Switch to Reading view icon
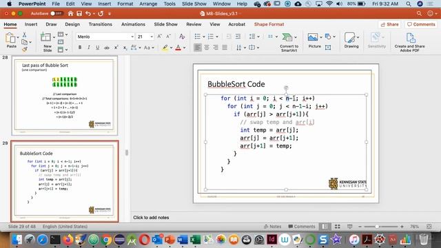The height and width of the screenshot is (248, 441). click(x=349, y=227)
